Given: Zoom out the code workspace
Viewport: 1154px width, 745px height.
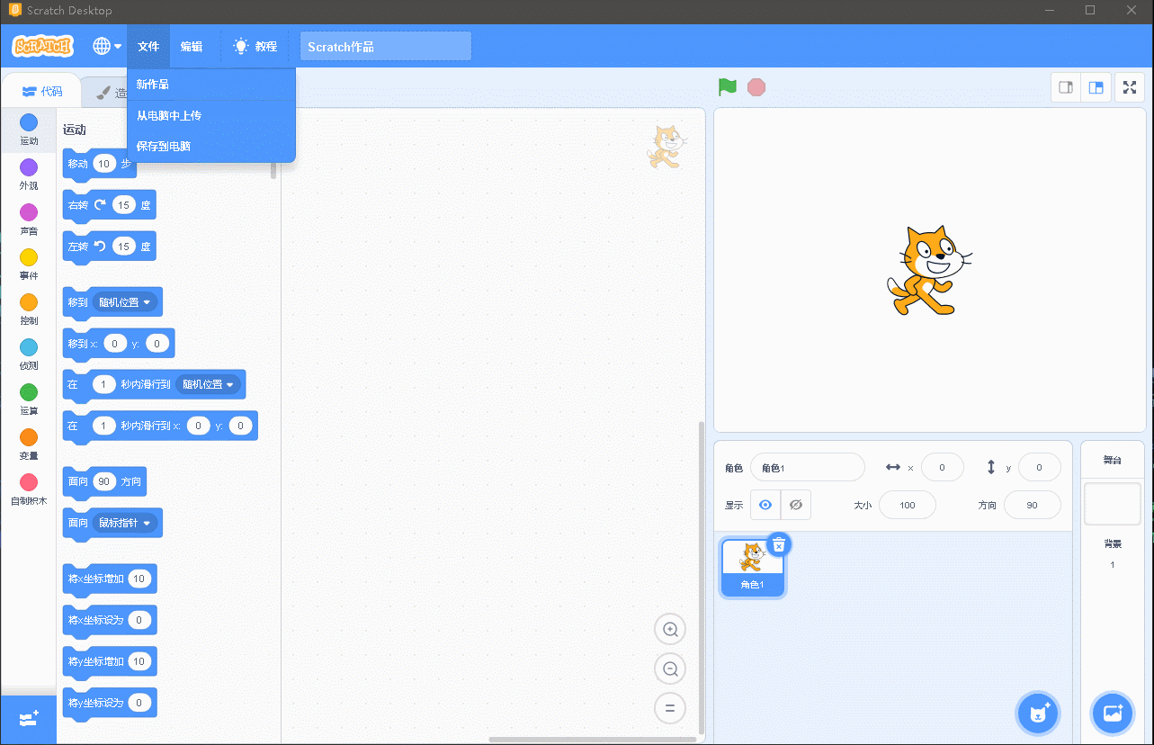Looking at the screenshot, I should [x=670, y=669].
